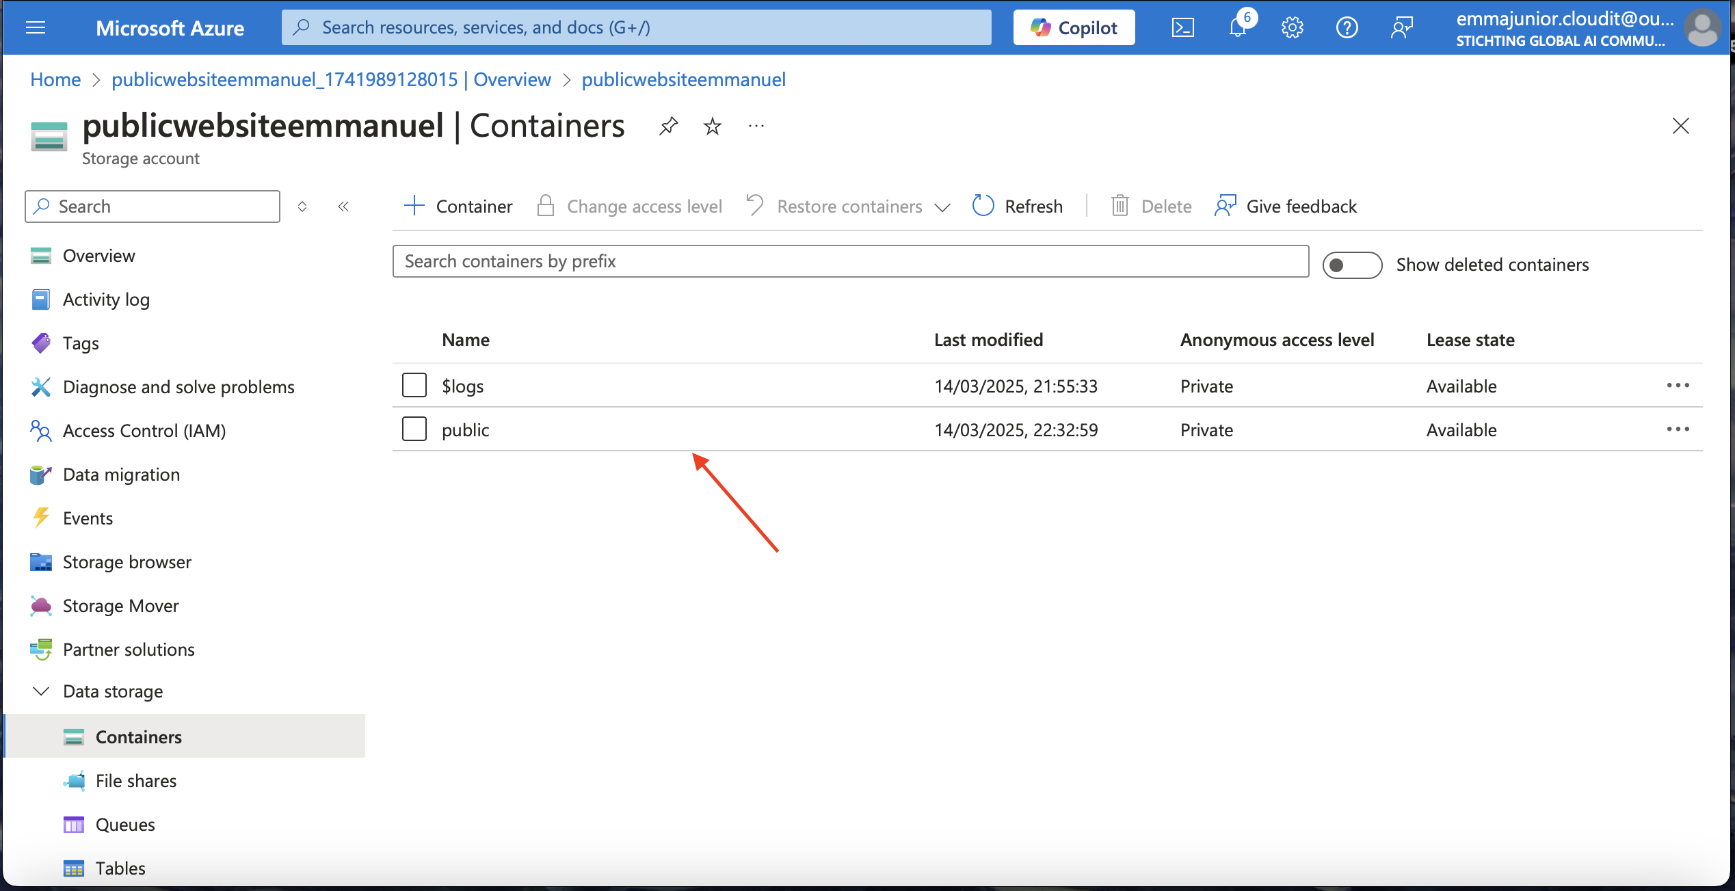Open publicwebsiteemmanuel_1741989128015 Overview breadcrumb
Image resolution: width=1735 pixels, height=891 pixels.
tap(331, 79)
